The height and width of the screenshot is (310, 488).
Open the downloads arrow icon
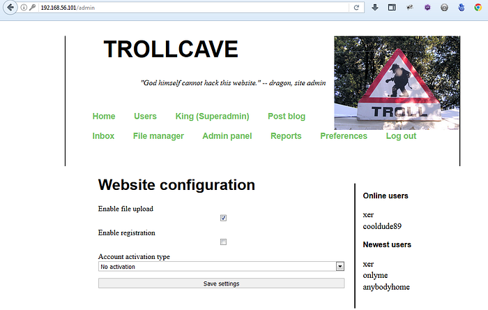tap(375, 8)
